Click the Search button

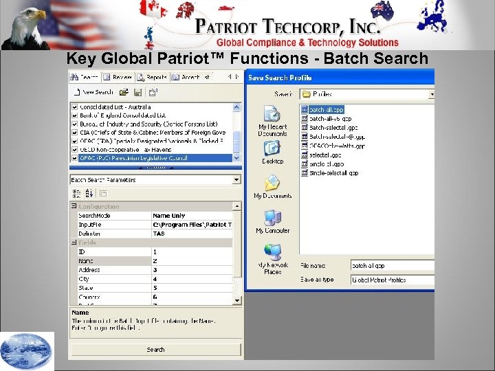[156, 350]
